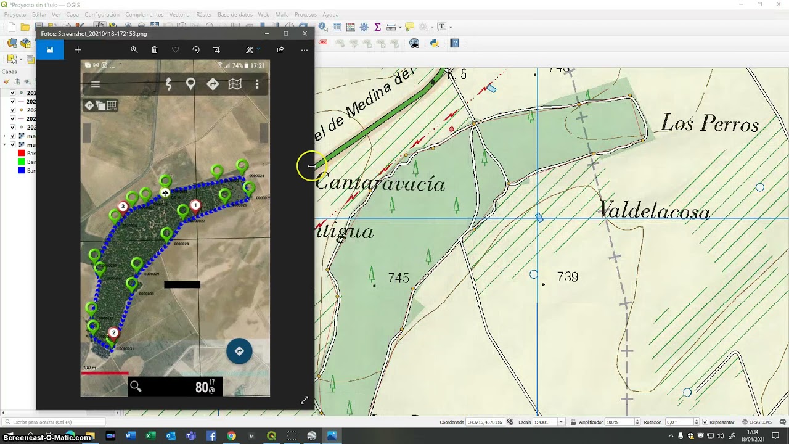
Task: Open the Map Tips speech bubble icon
Action: pos(409,27)
